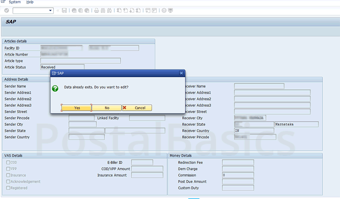Close the SAP dialog with X

point(181,73)
